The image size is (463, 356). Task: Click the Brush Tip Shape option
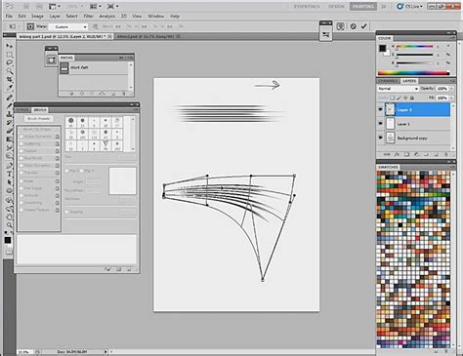tap(37, 130)
